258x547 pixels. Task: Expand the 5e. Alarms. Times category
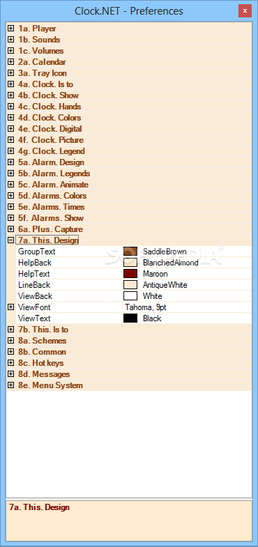(x=11, y=207)
